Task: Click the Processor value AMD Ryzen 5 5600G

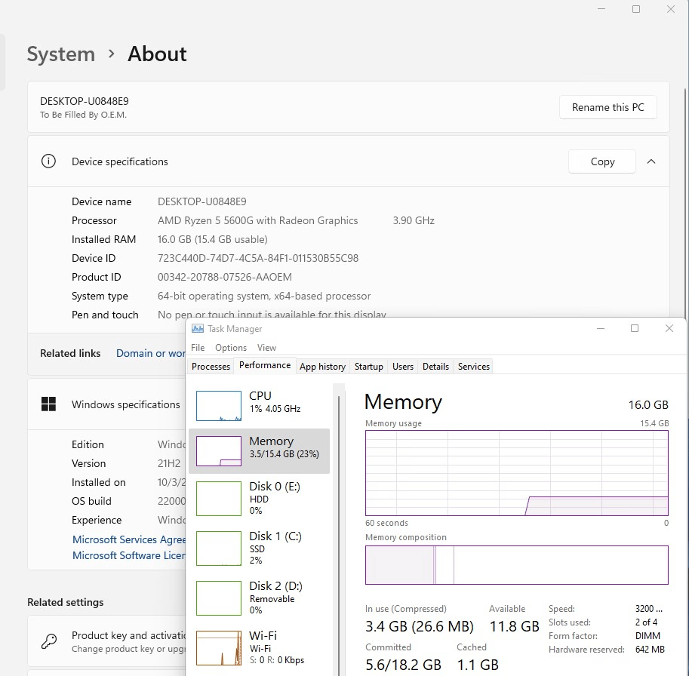Action: 257,220
